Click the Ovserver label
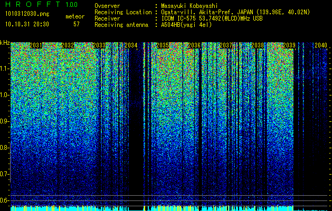The width and height of the screenshot is (332, 211). pos(107,6)
